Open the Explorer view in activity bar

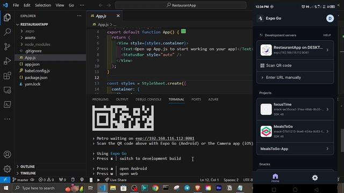click(x=7, y=18)
